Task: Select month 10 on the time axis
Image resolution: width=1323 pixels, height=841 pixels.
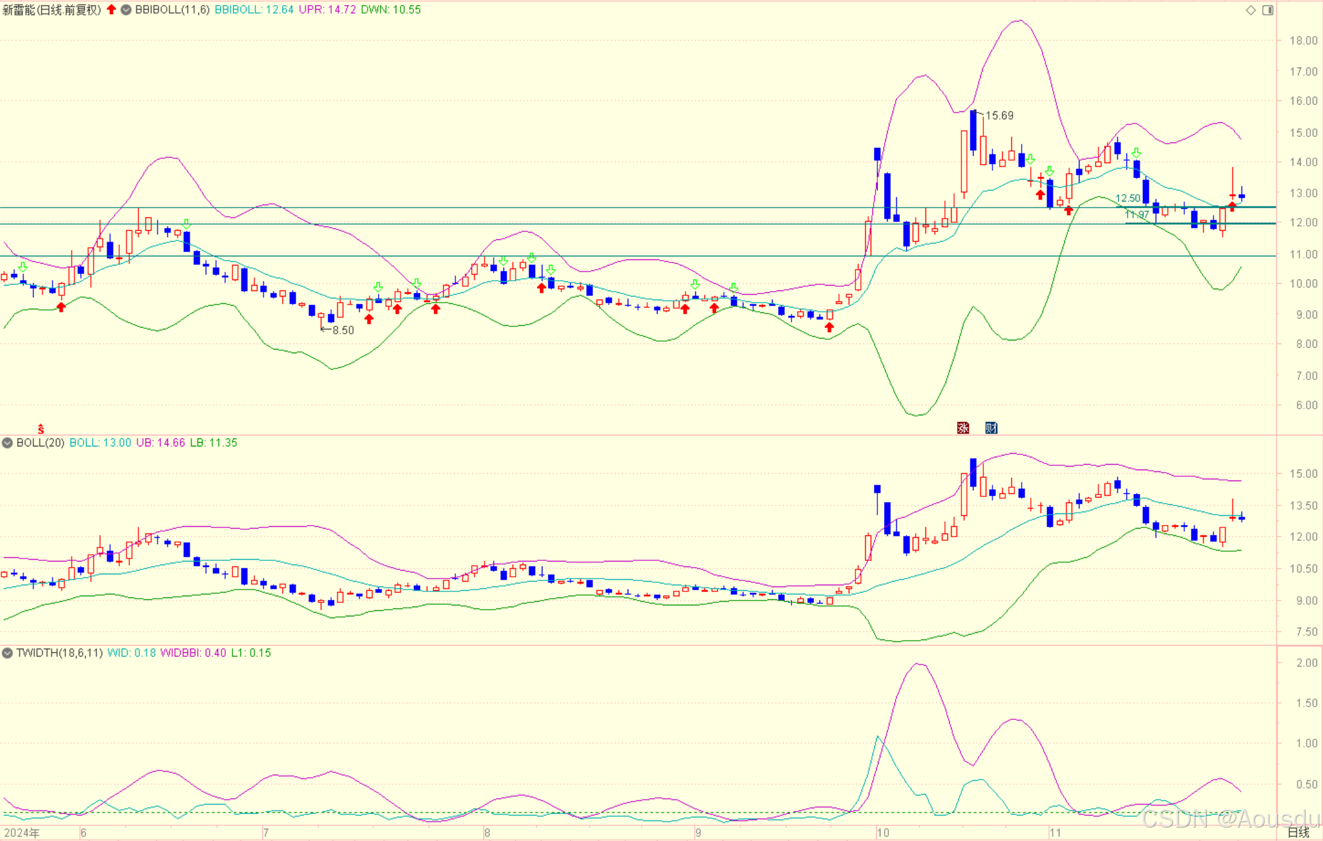Action: pos(883,832)
